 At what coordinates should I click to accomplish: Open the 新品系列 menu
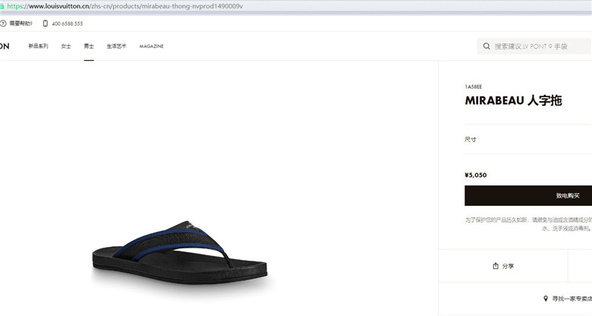(38, 46)
